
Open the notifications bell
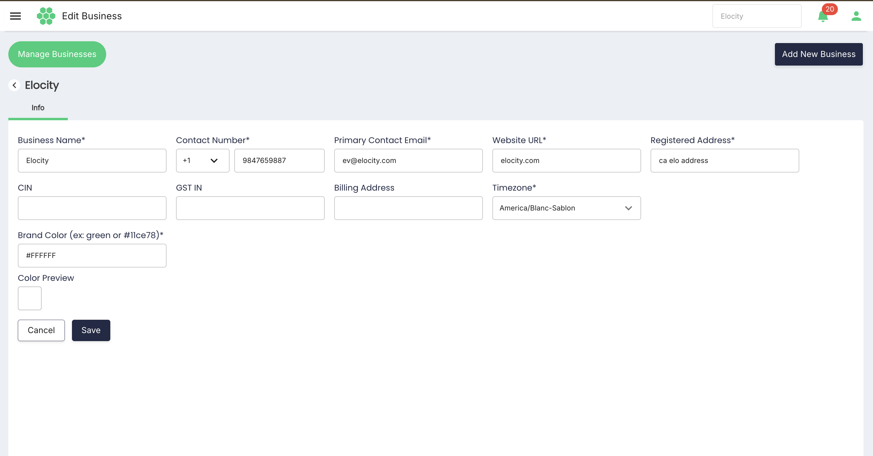(x=822, y=16)
